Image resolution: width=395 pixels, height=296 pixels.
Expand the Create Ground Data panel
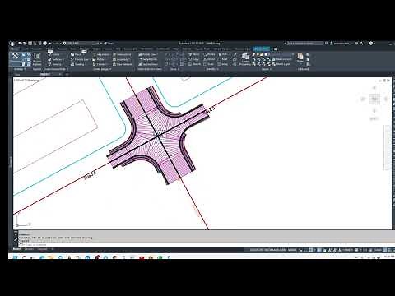56,69
